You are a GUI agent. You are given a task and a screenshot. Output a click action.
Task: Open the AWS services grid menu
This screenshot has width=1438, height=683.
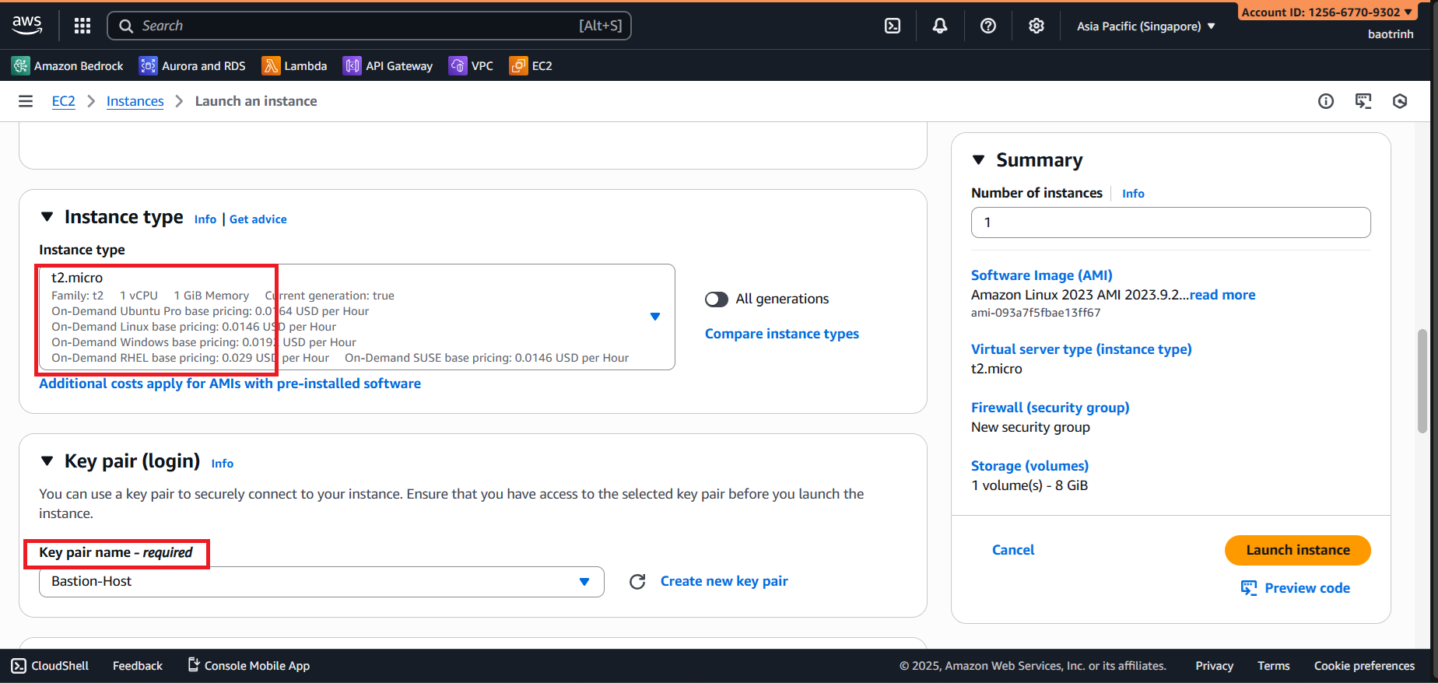[x=82, y=26]
